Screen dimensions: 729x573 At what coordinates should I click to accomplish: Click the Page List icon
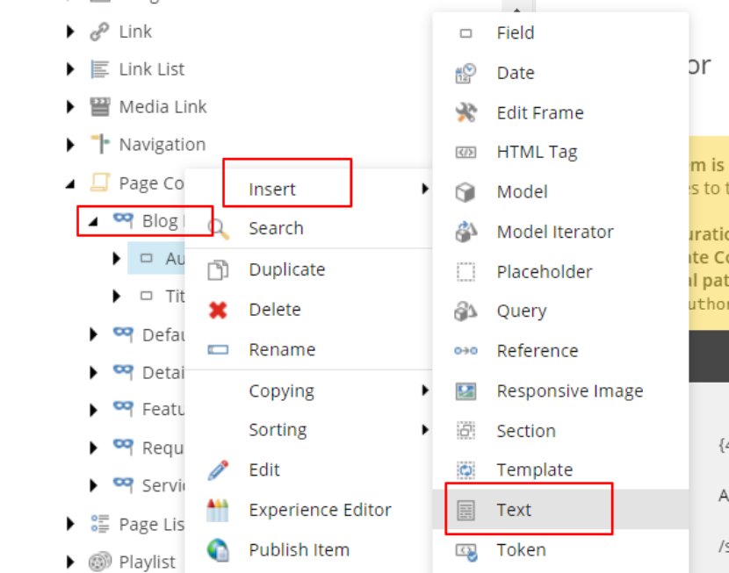click(x=99, y=524)
